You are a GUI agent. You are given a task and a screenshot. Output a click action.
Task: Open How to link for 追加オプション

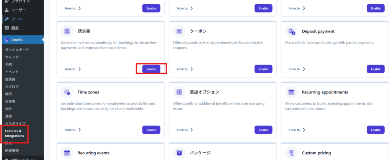185,130
